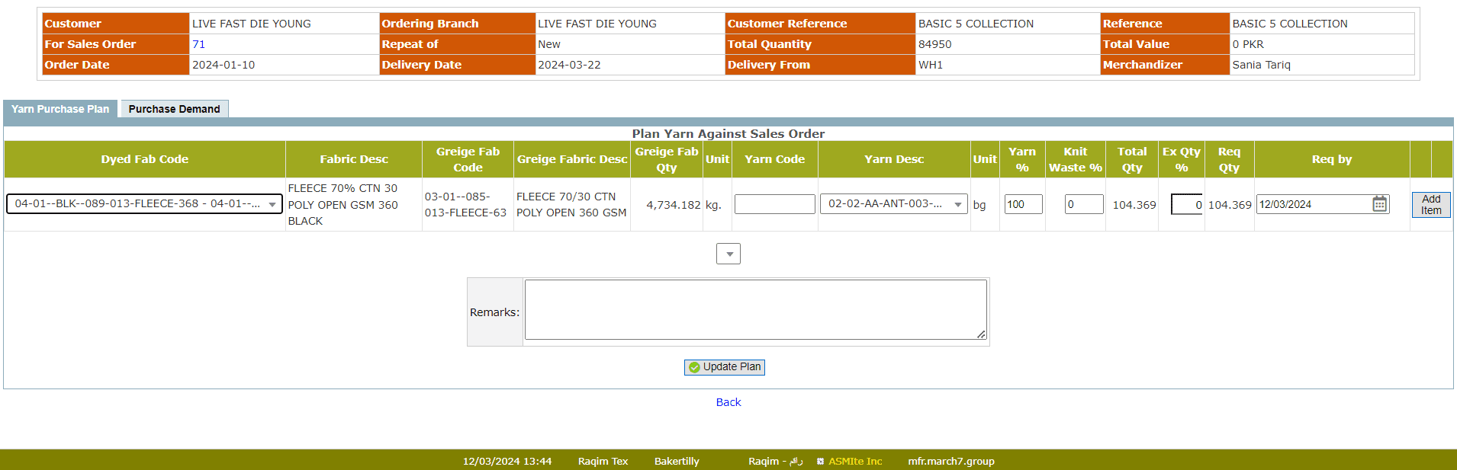
Task: Open the ASMIte Inc footer link
Action: click(x=855, y=462)
